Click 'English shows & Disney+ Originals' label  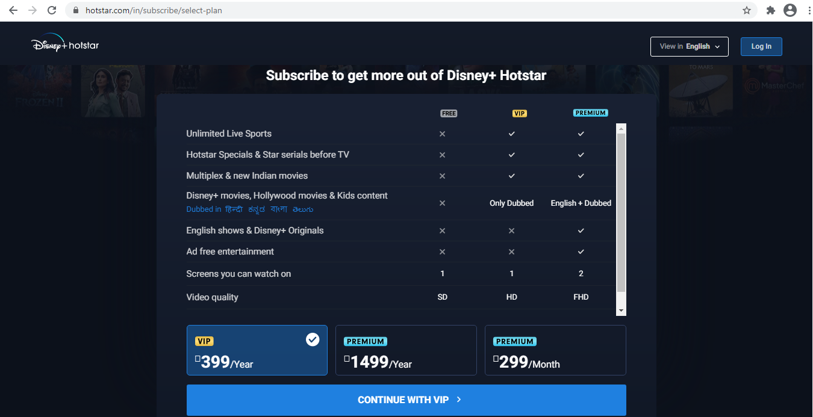255,230
